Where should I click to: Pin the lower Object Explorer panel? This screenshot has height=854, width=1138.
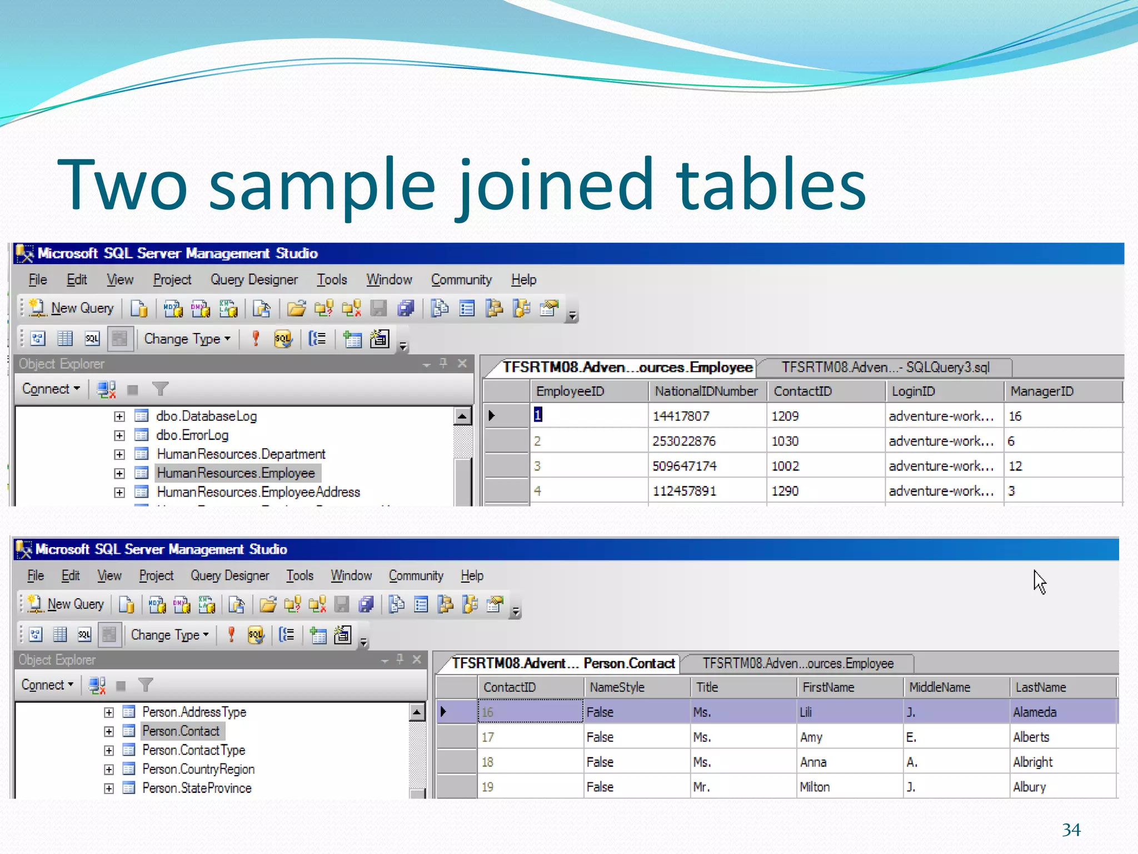tap(400, 659)
